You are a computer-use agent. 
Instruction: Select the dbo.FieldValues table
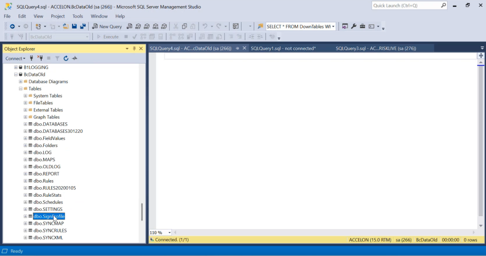point(49,138)
